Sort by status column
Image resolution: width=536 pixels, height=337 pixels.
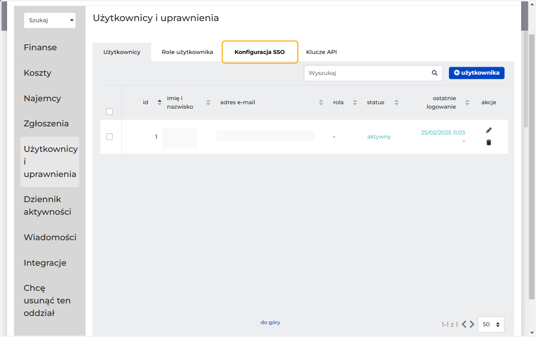[x=397, y=103]
